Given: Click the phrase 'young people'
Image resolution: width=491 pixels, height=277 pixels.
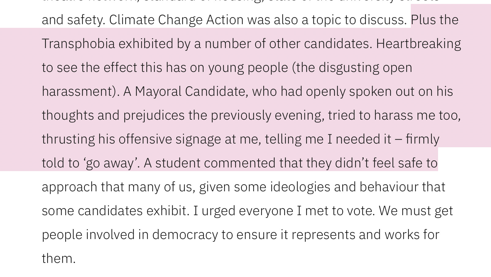Looking at the screenshot, I should click(x=248, y=68).
